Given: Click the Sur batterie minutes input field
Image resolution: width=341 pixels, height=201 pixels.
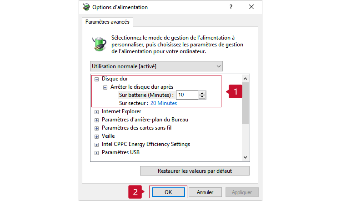Looking at the screenshot, I should click(x=187, y=95).
